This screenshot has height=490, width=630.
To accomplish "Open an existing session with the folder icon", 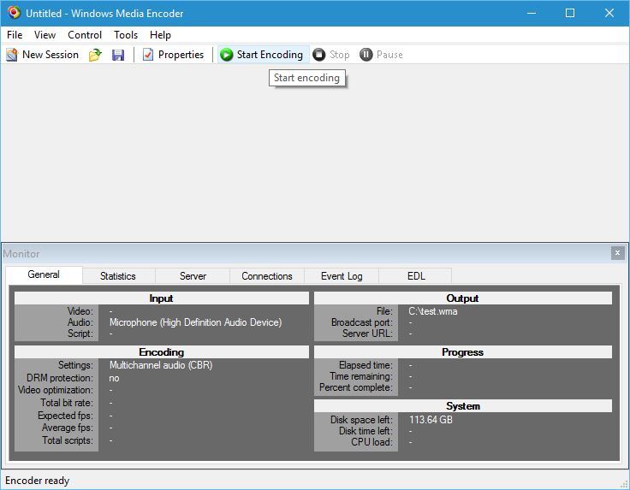I will tap(95, 55).
